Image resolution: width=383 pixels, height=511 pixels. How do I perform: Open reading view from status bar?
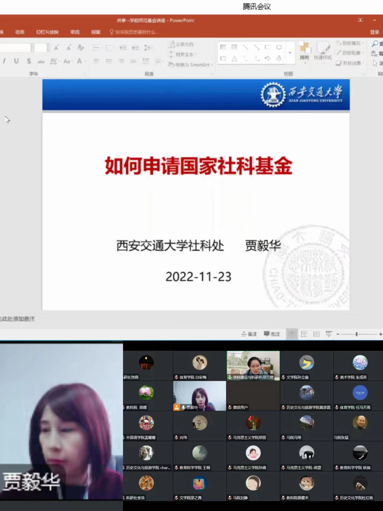(317, 334)
